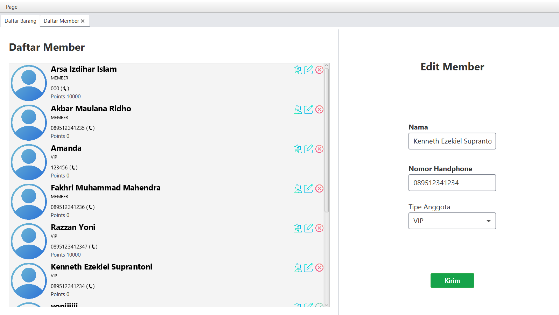559x315 pixels.
Task: Edit member Fakhri Muhammad Mahendra
Action: click(x=308, y=189)
